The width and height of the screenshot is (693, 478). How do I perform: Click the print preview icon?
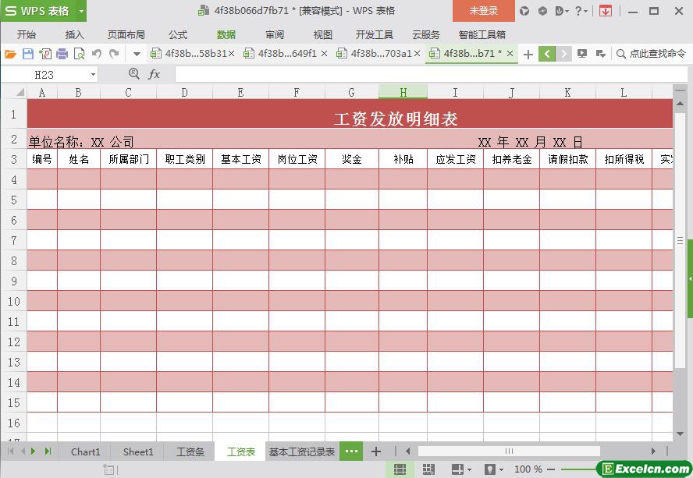pos(79,54)
